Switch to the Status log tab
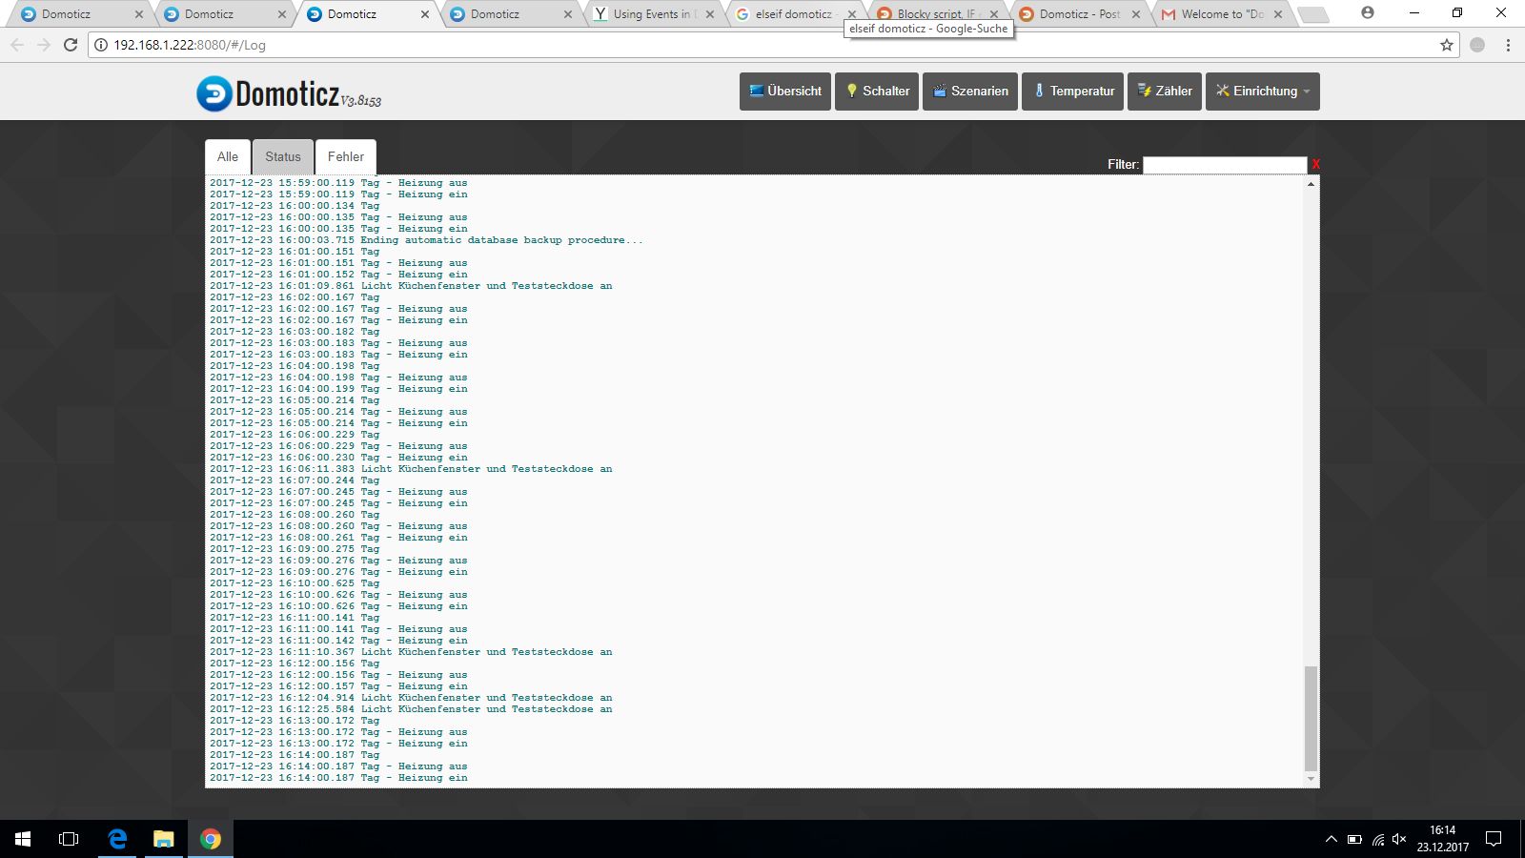Image resolution: width=1525 pixels, height=858 pixels. (x=283, y=157)
